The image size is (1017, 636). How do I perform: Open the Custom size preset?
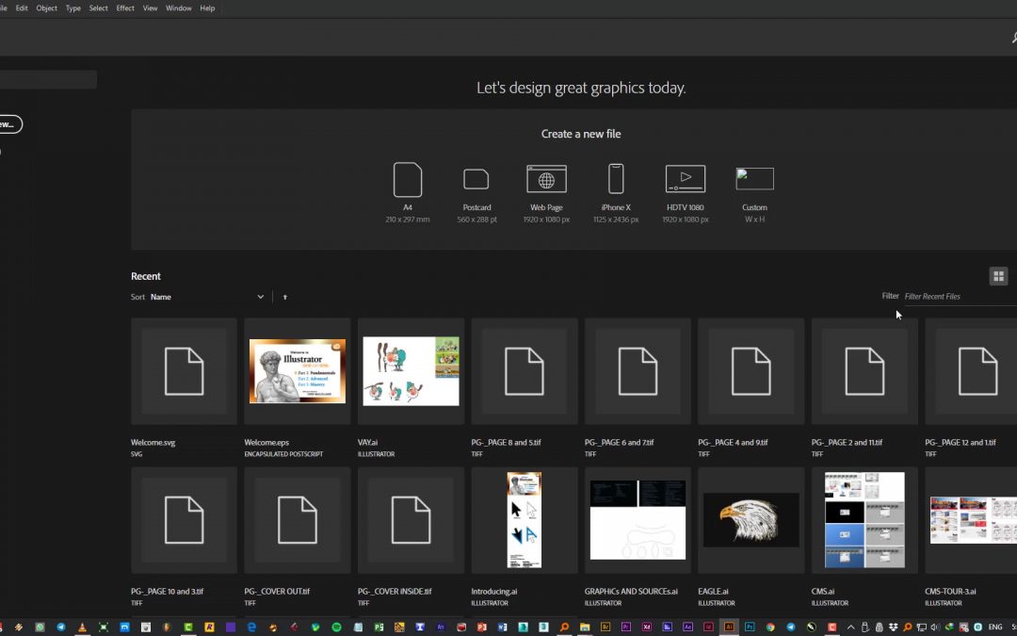pyautogui.click(x=754, y=179)
